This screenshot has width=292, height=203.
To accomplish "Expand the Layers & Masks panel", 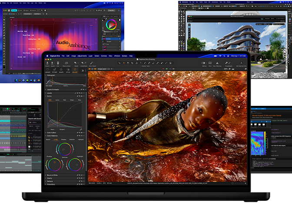I will 46,90.
